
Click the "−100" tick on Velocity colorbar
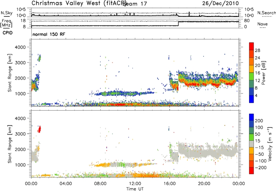(261, 161)
